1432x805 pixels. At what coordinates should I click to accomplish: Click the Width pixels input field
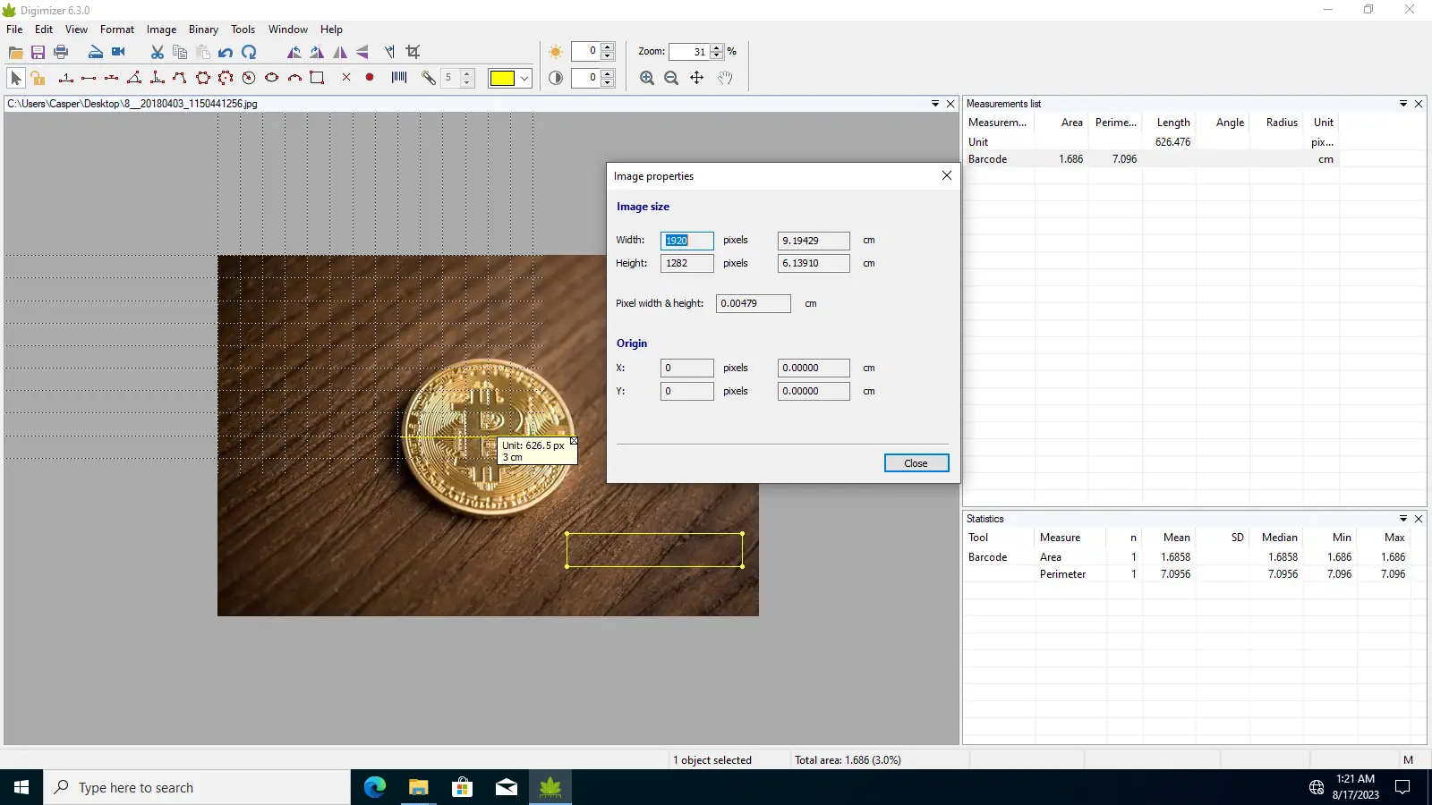click(687, 241)
